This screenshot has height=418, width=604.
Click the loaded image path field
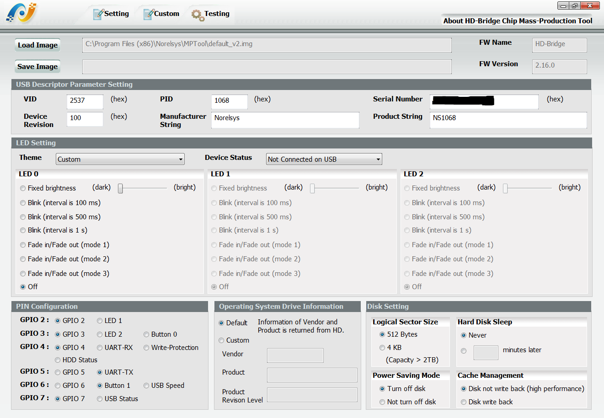coord(267,45)
